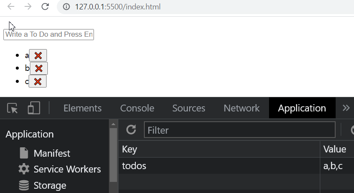354x193 pixels.
Task: Open the Console tab
Action: (137, 108)
